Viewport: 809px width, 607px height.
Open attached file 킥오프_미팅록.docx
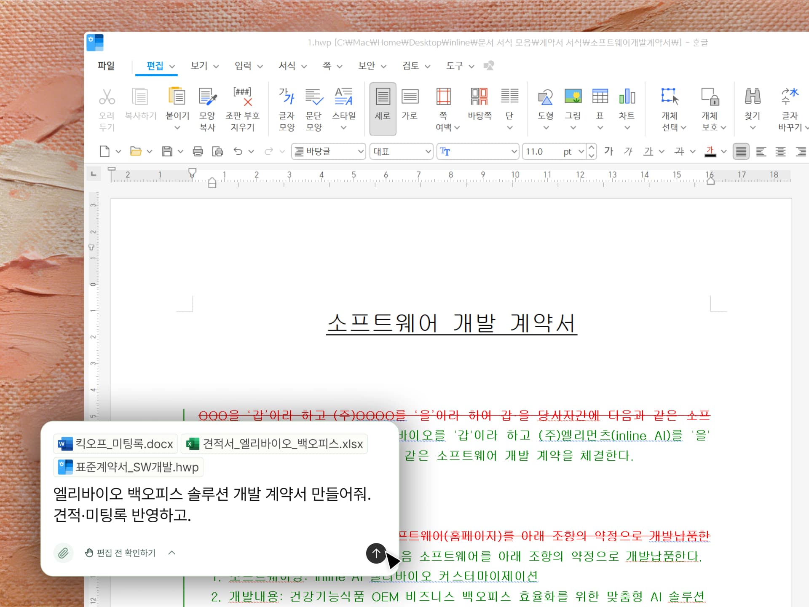(115, 444)
